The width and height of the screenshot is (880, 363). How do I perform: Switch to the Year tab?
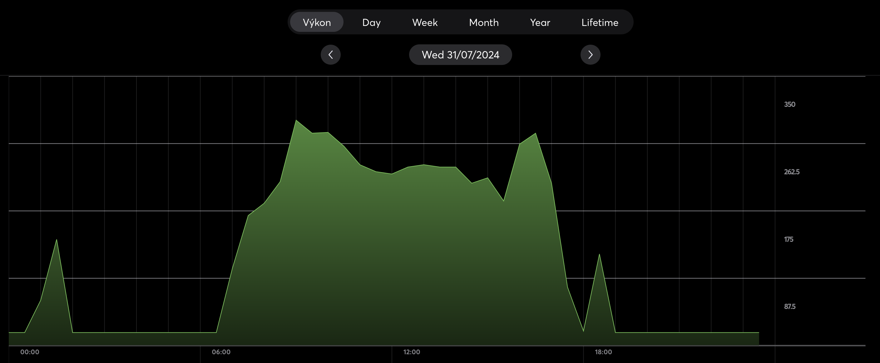540,22
